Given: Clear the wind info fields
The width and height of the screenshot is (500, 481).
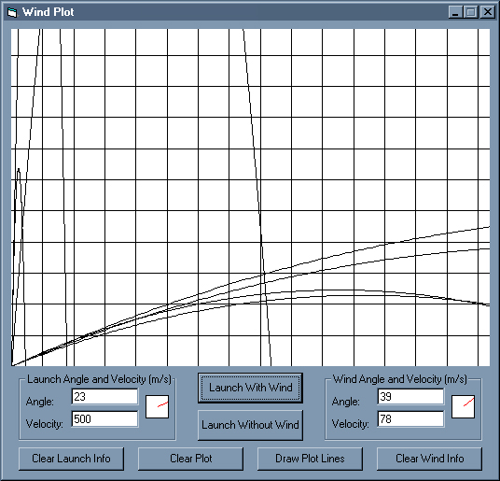Looking at the screenshot, I should (x=429, y=459).
